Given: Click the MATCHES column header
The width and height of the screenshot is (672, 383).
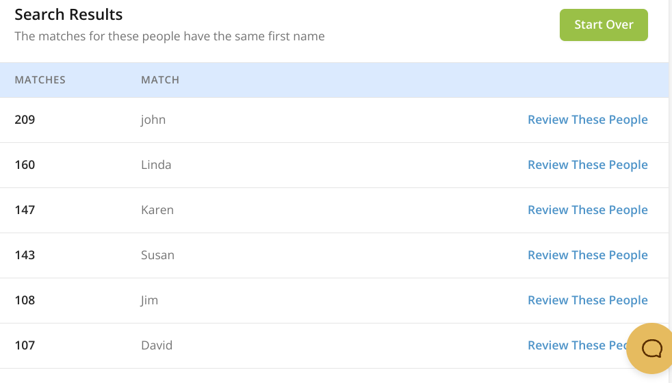Looking at the screenshot, I should tap(40, 80).
